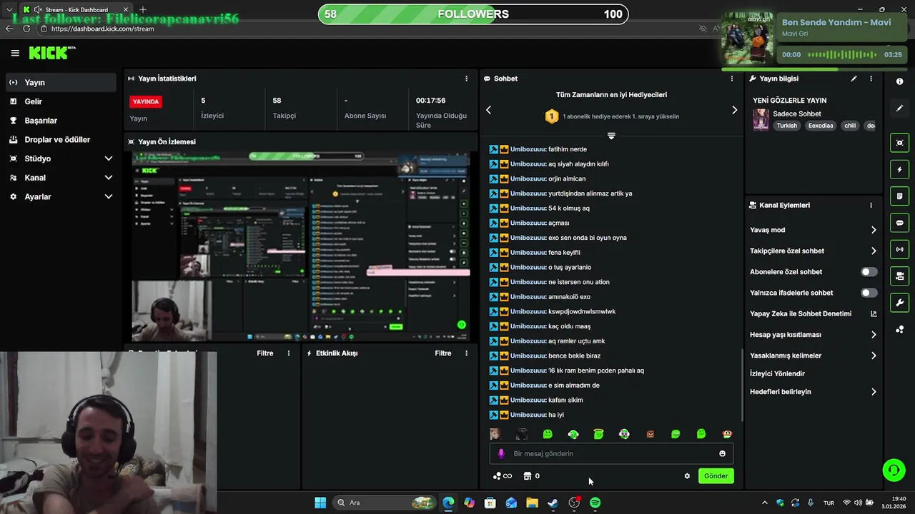915x514 pixels.
Task: Open Kanal Eylemleri three-dot menu
Action: 871,205
